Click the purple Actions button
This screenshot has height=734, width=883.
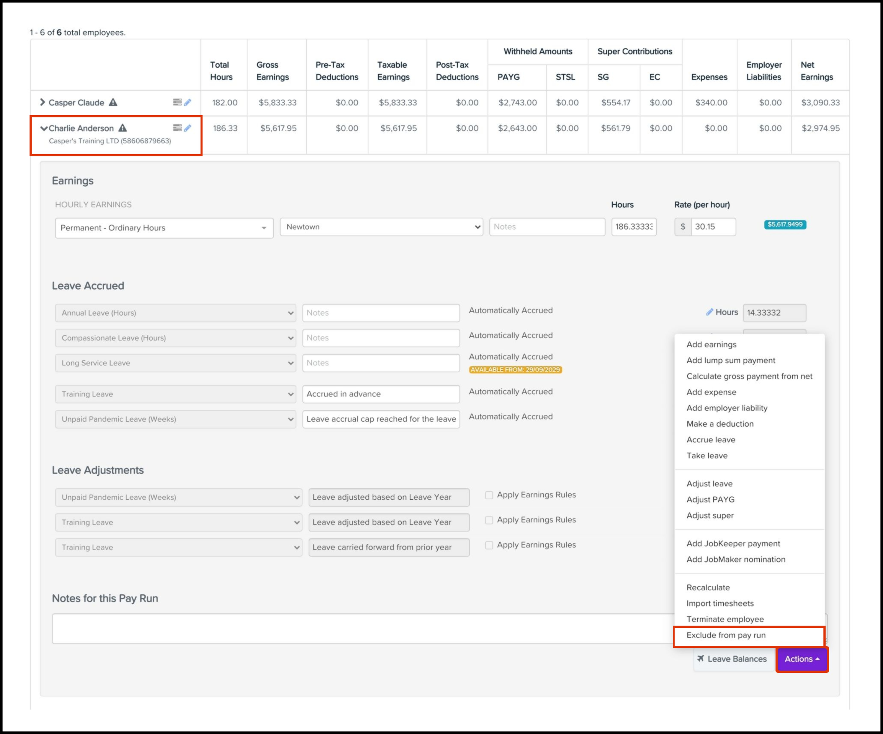click(x=802, y=659)
